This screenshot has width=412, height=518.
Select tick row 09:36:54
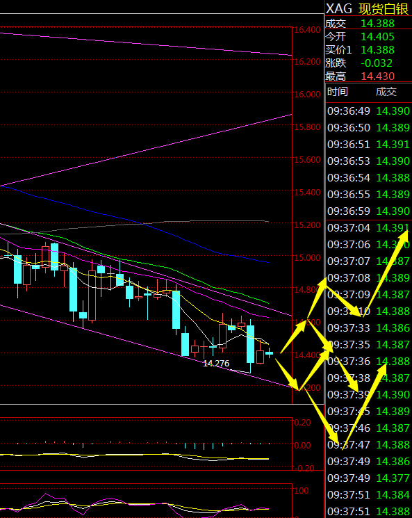[368, 178]
